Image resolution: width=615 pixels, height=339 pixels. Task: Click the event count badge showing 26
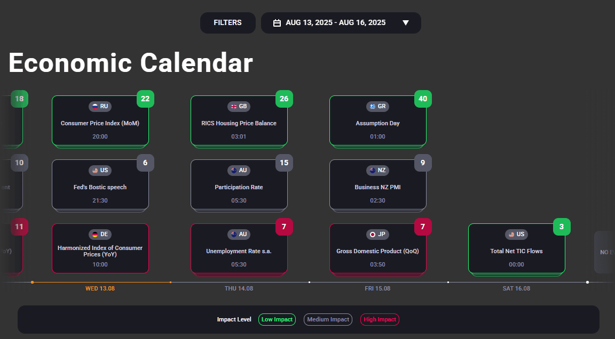click(x=284, y=99)
